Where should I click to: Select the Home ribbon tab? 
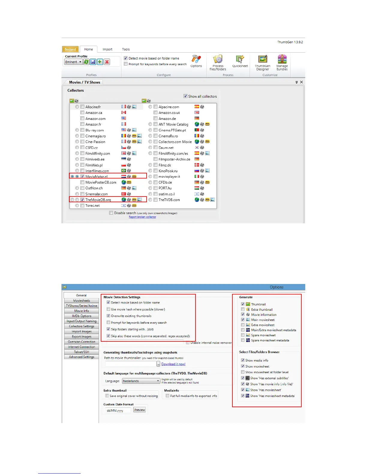coord(88,49)
